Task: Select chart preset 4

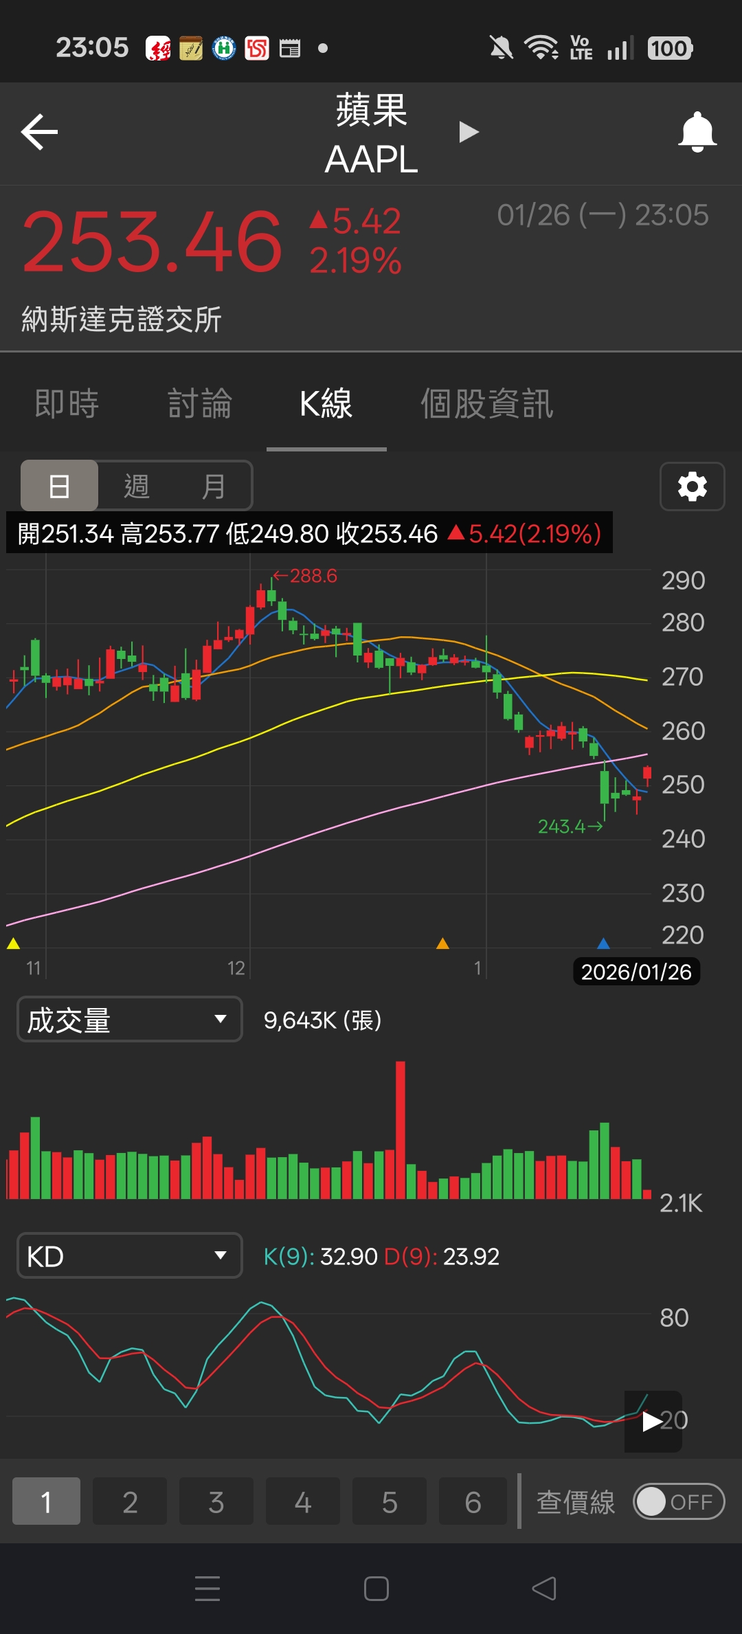Action: [303, 1501]
